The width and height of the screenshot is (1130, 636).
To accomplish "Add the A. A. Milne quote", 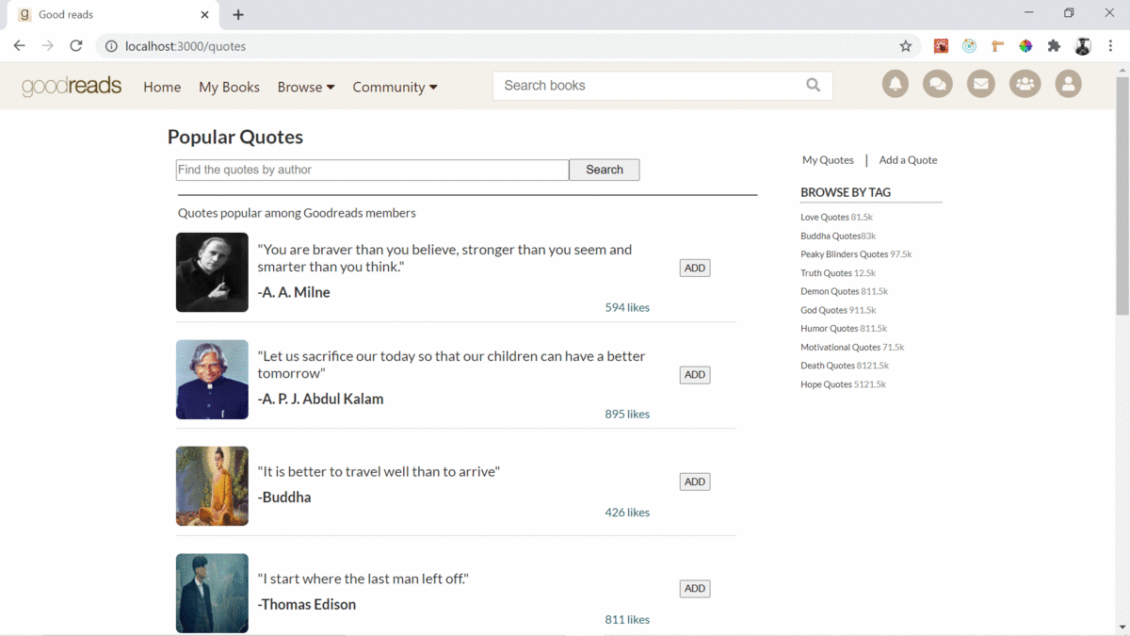I will tap(695, 269).
